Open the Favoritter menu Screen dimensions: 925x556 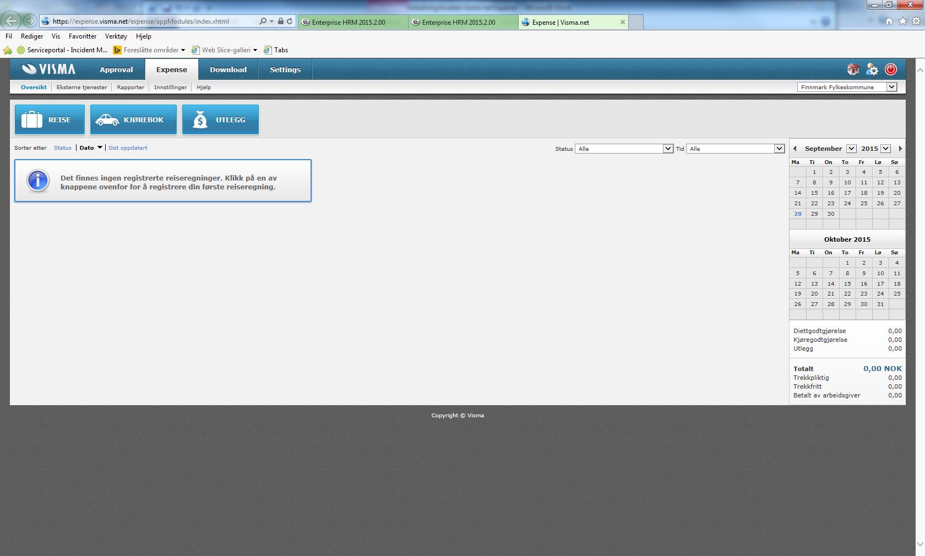[83, 36]
